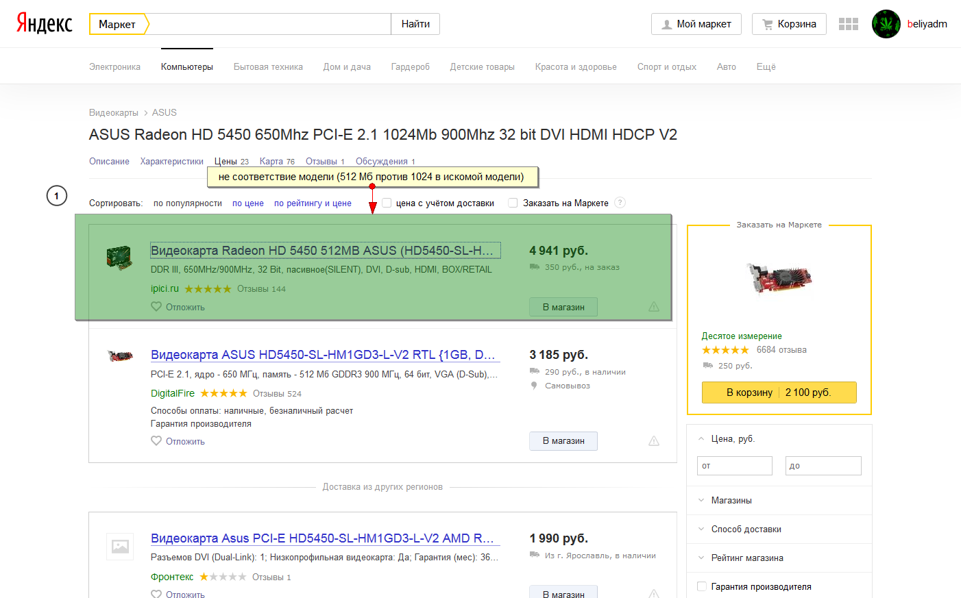Switch to the Отзывы tab
The height and width of the screenshot is (598, 961).
[325, 161]
